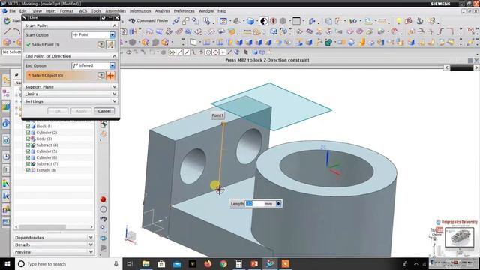Open the Tools menu
Screen dimensions: 480x270
coord(96,11)
